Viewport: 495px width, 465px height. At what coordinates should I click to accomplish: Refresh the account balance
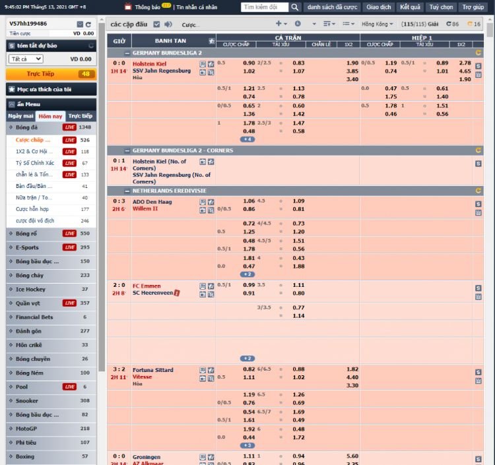88,24
